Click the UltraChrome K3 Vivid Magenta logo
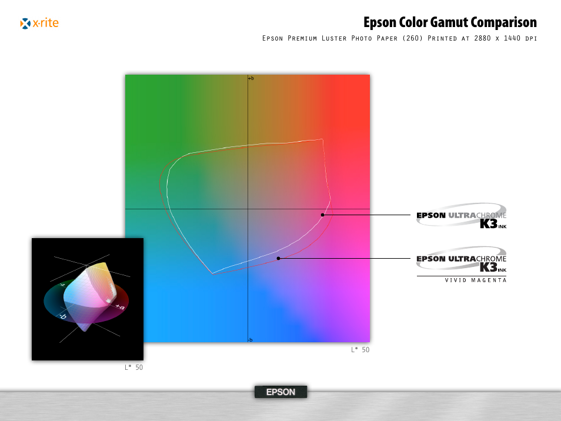561x421 pixels. (461, 265)
